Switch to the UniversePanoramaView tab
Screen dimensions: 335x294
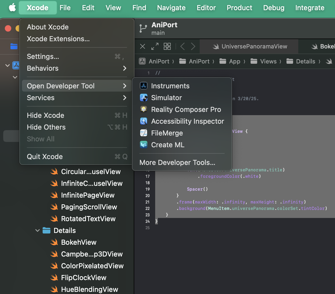pyautogui.click(x=249, y=47)
